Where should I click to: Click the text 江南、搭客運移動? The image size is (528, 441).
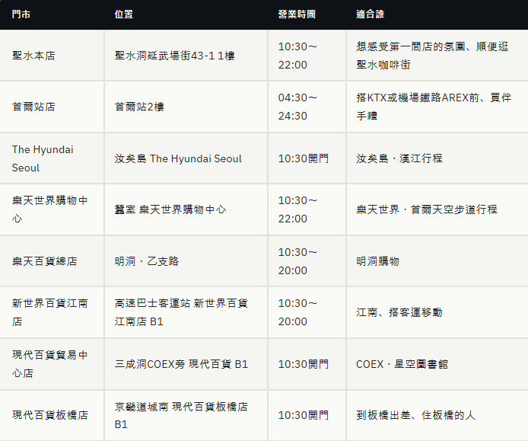point(399,312)
